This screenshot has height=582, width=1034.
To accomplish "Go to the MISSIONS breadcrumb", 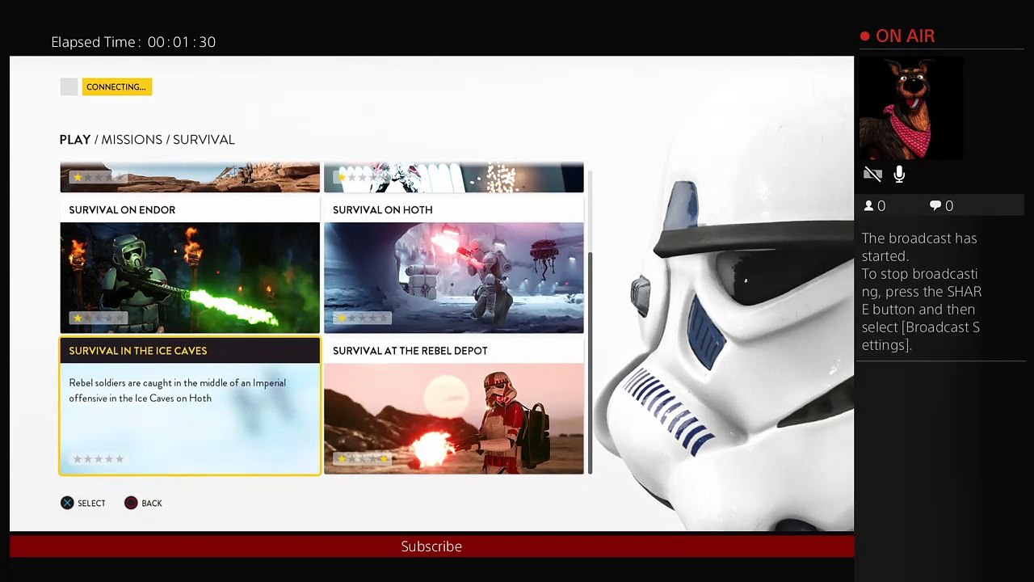I will (132, 140).
